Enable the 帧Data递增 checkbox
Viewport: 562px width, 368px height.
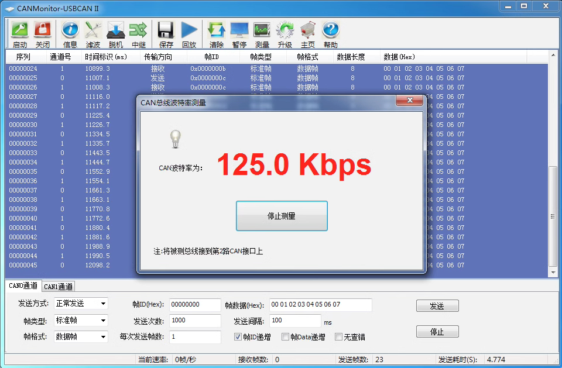(x=286, y=337)
